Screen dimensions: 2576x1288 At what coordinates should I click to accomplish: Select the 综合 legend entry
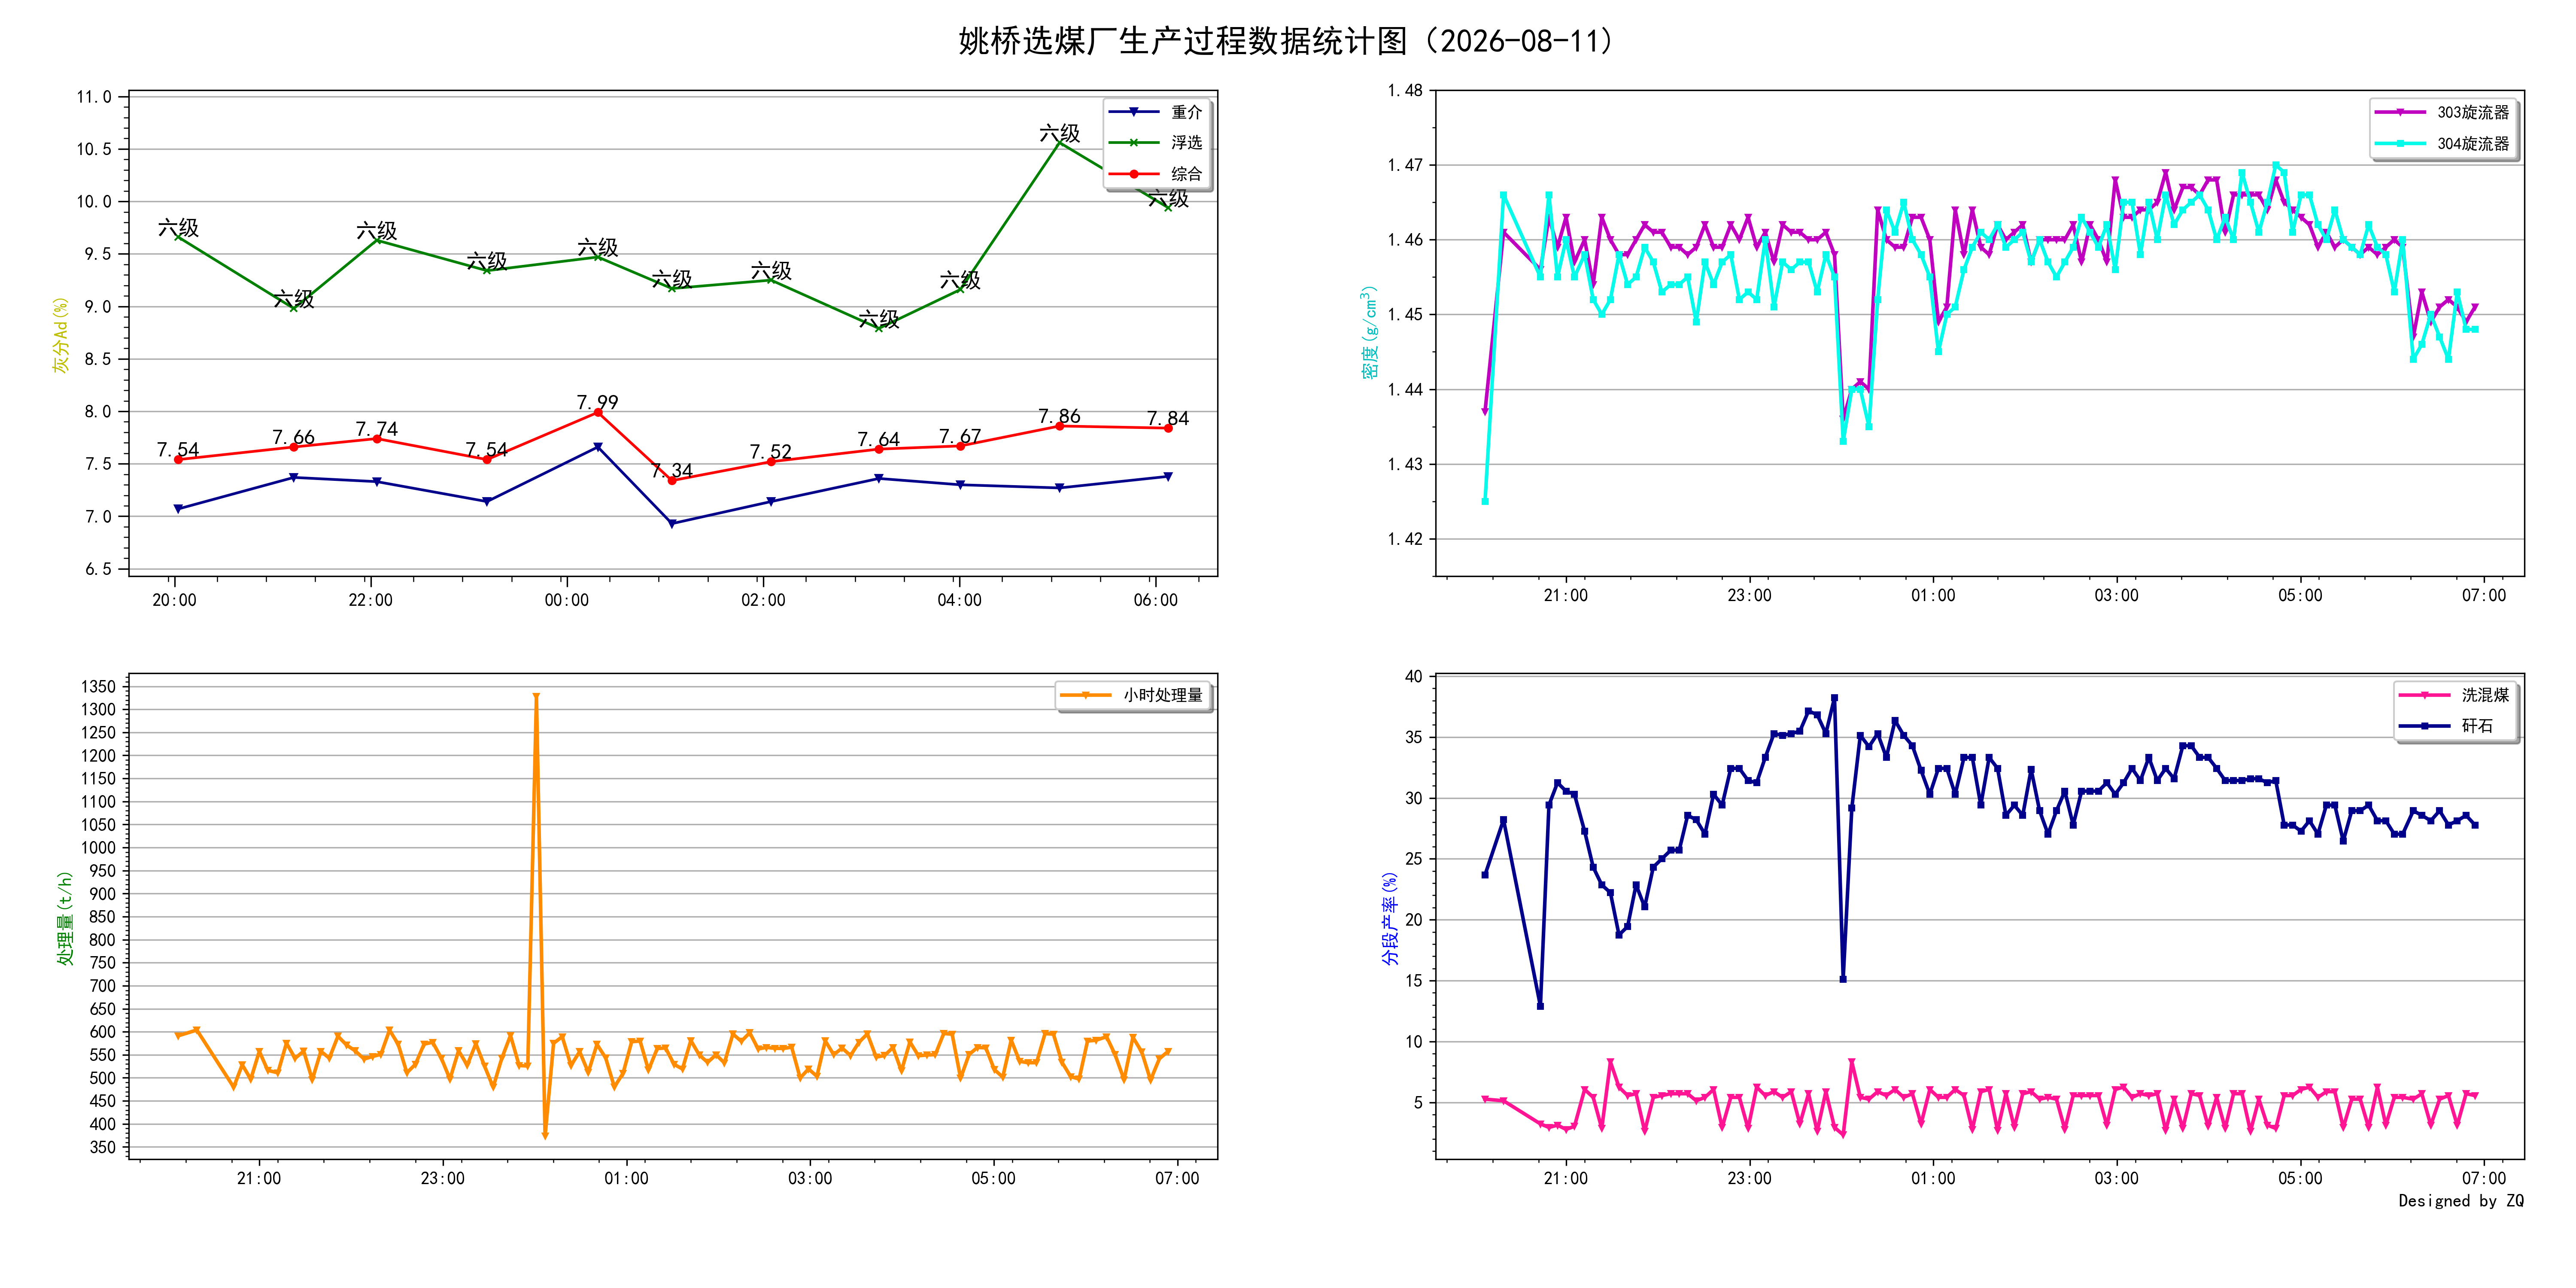pyautogui.click(x=1157, y=174)
